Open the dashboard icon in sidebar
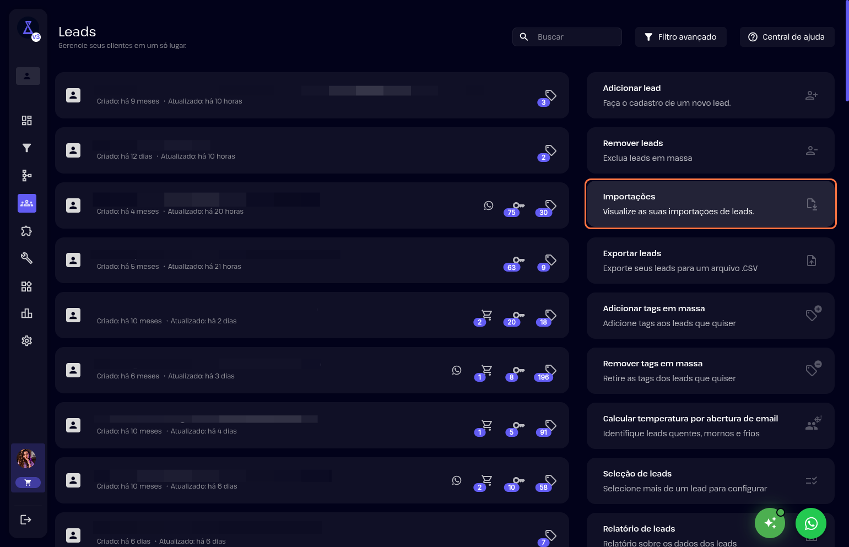Viewport: 849px width, 547px height. click(26, 121)
